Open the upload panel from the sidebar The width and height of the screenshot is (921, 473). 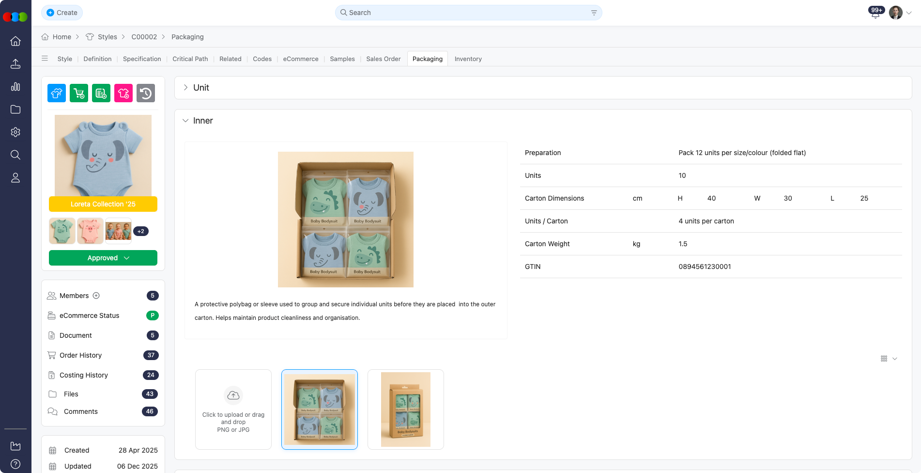(15, 63)
